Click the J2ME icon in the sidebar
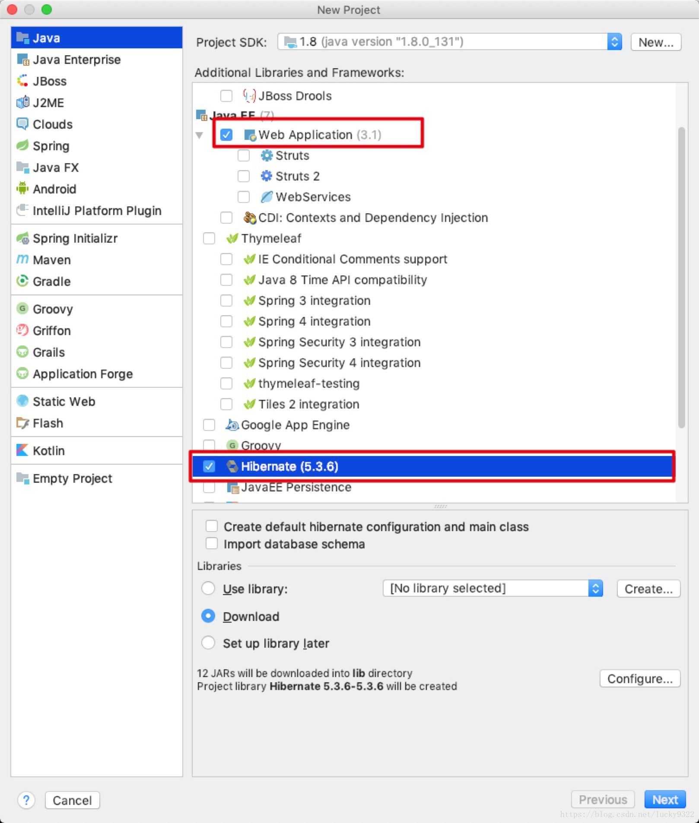The width and height of the screenshot is (699, 823). pos(22,103)
